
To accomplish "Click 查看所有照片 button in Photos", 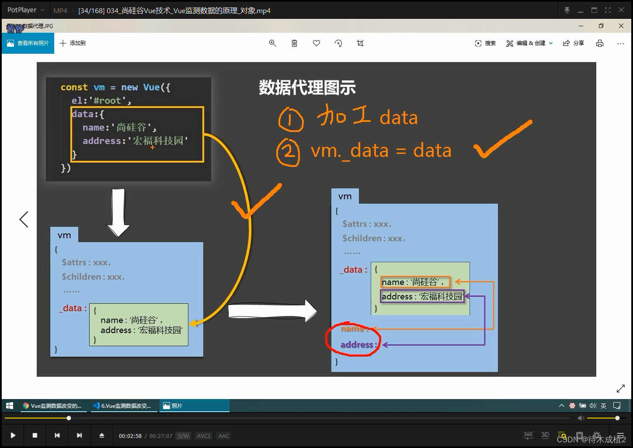I will 28,43.
